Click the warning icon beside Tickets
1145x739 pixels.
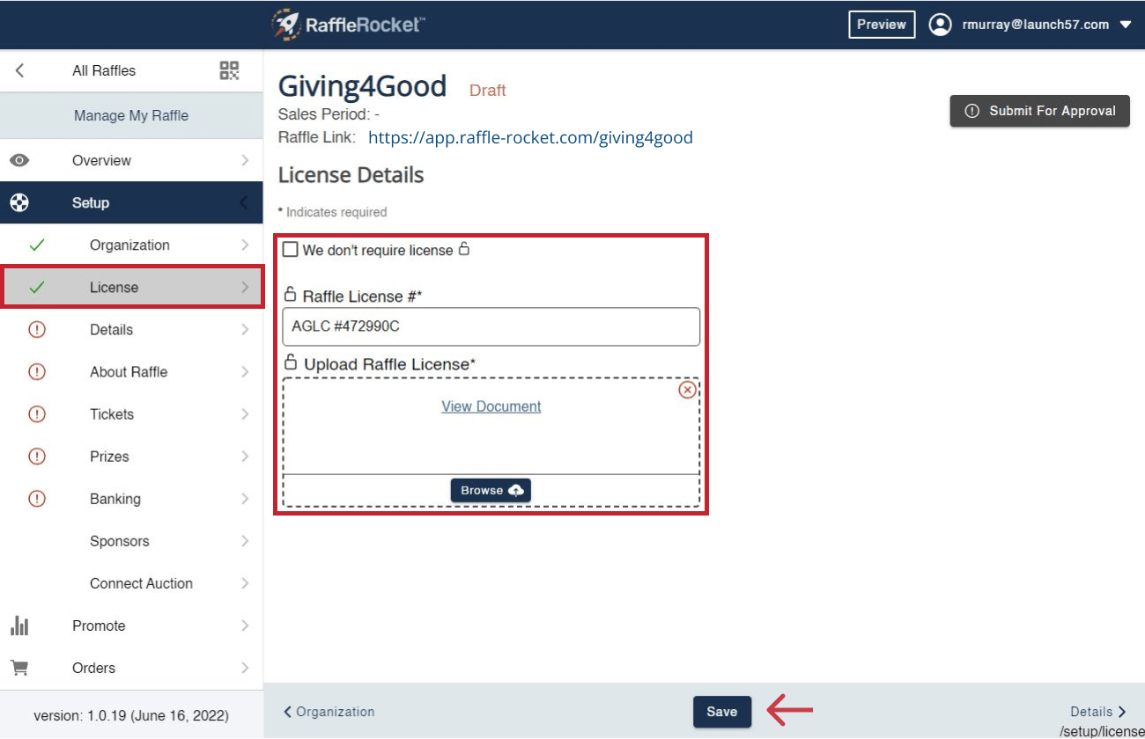[x=37, y=413]
